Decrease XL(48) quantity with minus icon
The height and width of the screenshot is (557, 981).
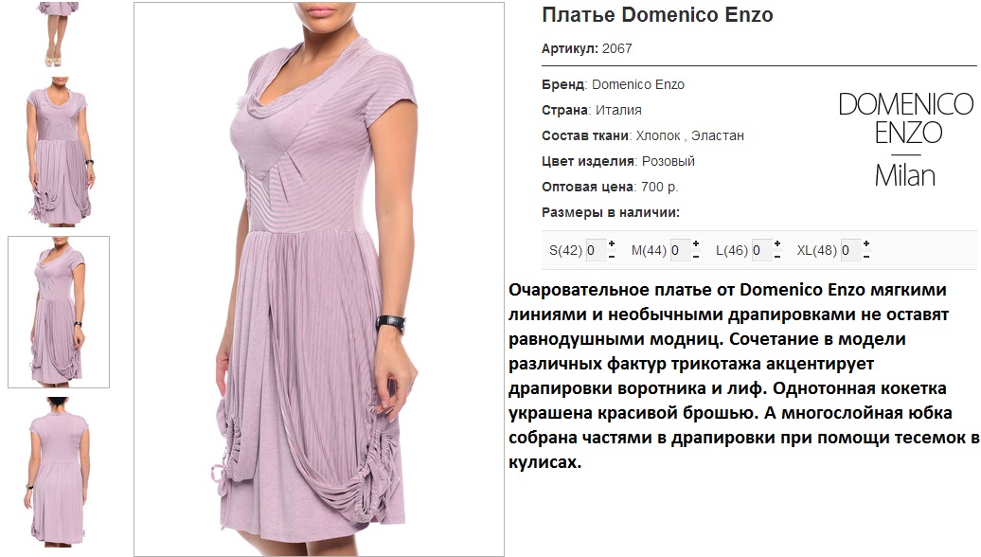(x=865, y=257)
